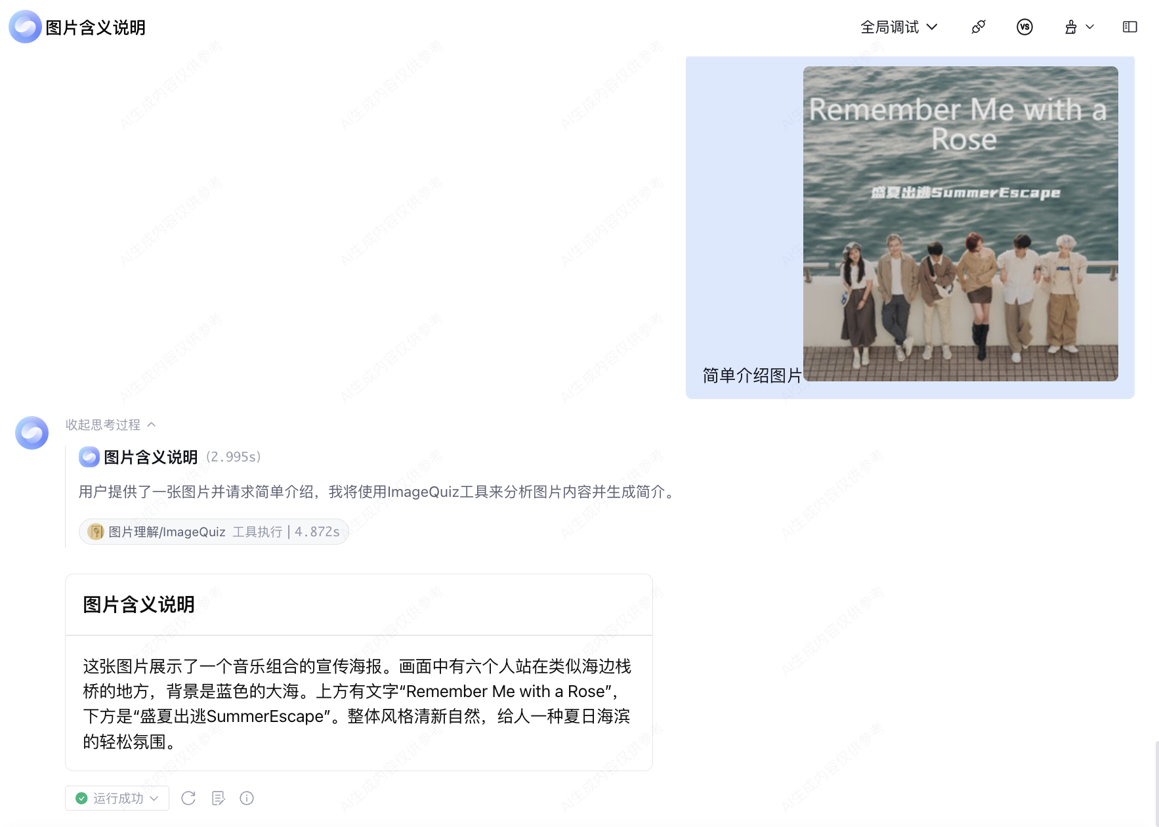Open the log notes icon
The width and height of the screenshot is (1159, 827).
tap(218, 798)
